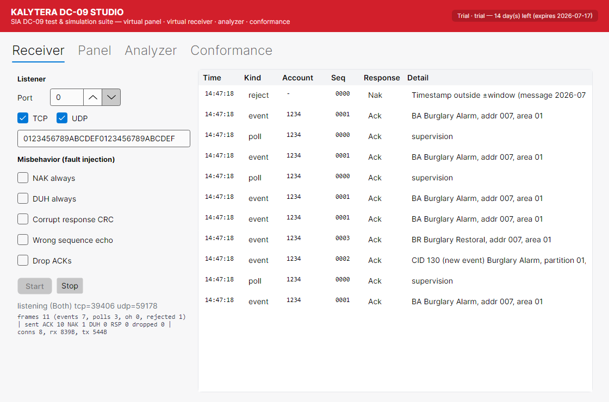Click the Port number field
Screen dimensions: 609x402
coord(67,97)
